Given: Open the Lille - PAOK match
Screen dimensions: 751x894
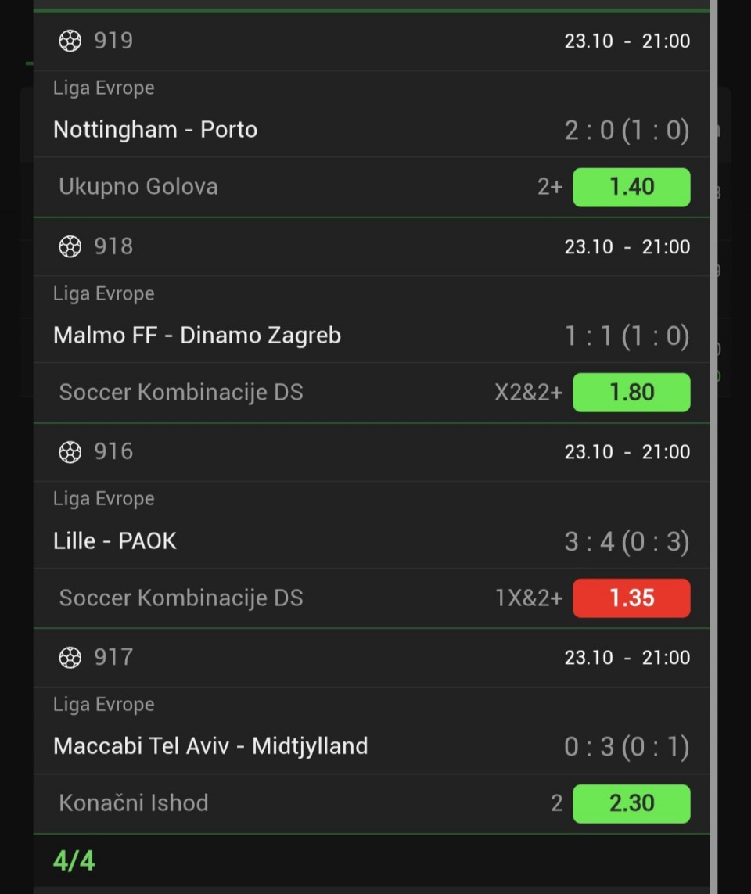Looking at the screenshot, I should click(x=115, y=540).
